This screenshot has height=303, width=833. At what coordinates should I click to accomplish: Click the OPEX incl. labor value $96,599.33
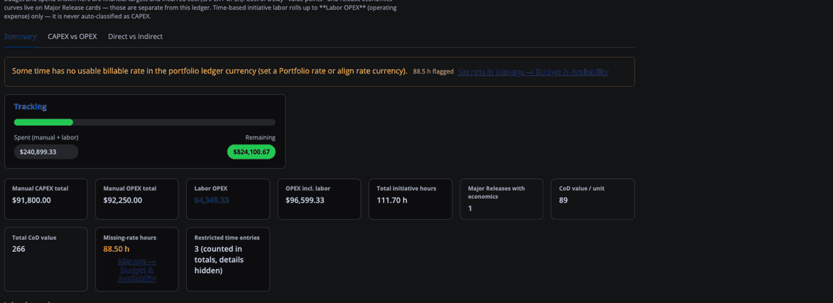pyautogui.click(x=305, y=200)
